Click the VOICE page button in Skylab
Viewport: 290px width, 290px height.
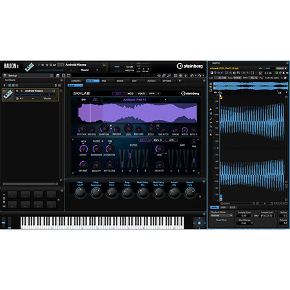point(141,93)
